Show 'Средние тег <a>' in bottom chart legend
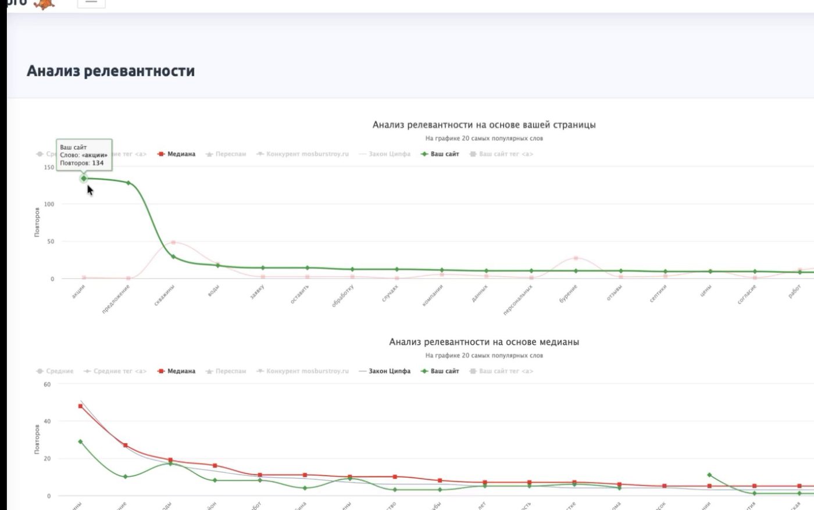Viewport: 814px width, 510px height. [x=115, y=371]
